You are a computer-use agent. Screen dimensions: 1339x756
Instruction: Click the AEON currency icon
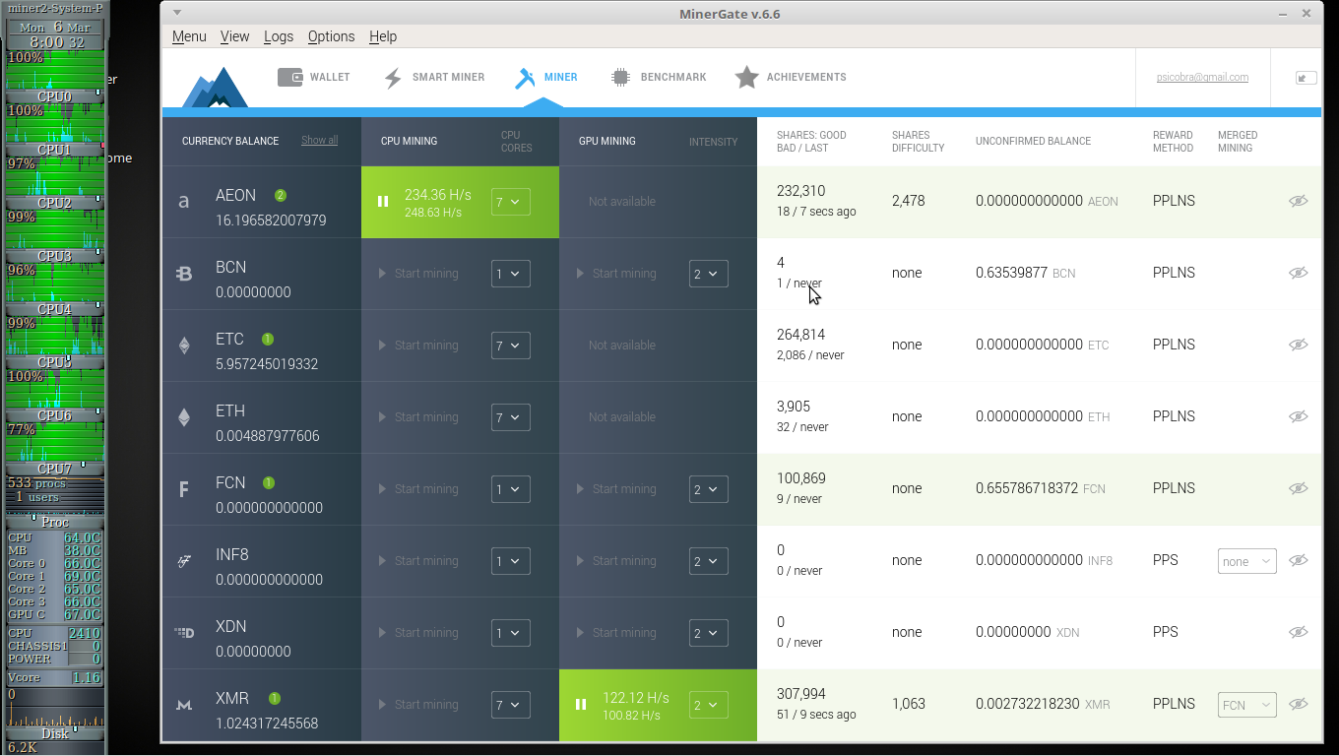183,202
